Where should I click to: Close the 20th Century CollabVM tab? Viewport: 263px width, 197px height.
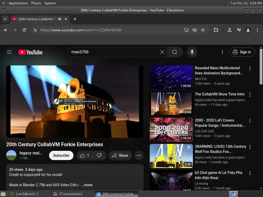point(66,19)
